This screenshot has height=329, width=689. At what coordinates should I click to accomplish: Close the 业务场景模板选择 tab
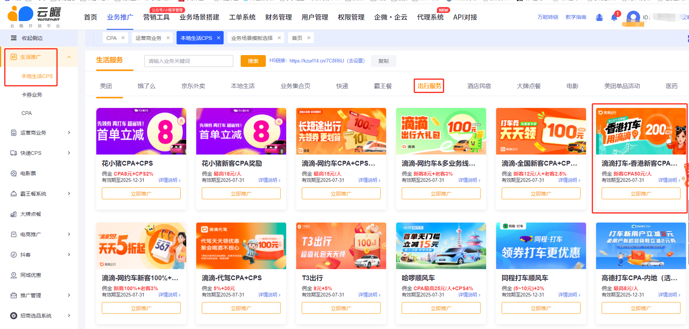279,38
